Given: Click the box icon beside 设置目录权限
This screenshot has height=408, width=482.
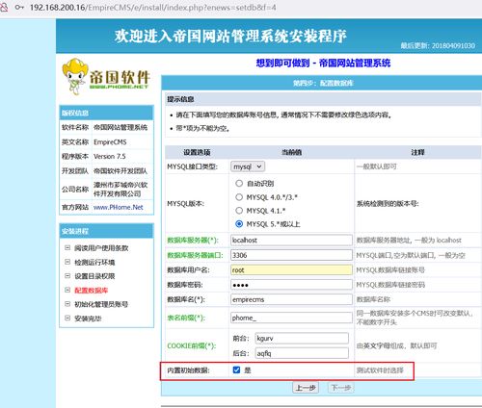Looking at the screenshot, I should tap(67, 276).
